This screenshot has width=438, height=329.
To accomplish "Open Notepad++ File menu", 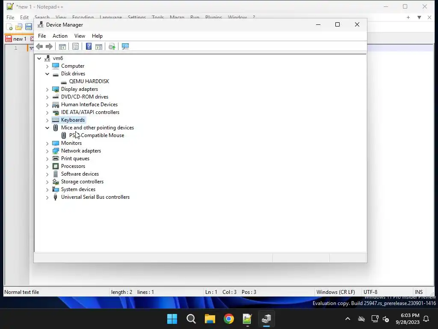I will (x=10, y=17).
